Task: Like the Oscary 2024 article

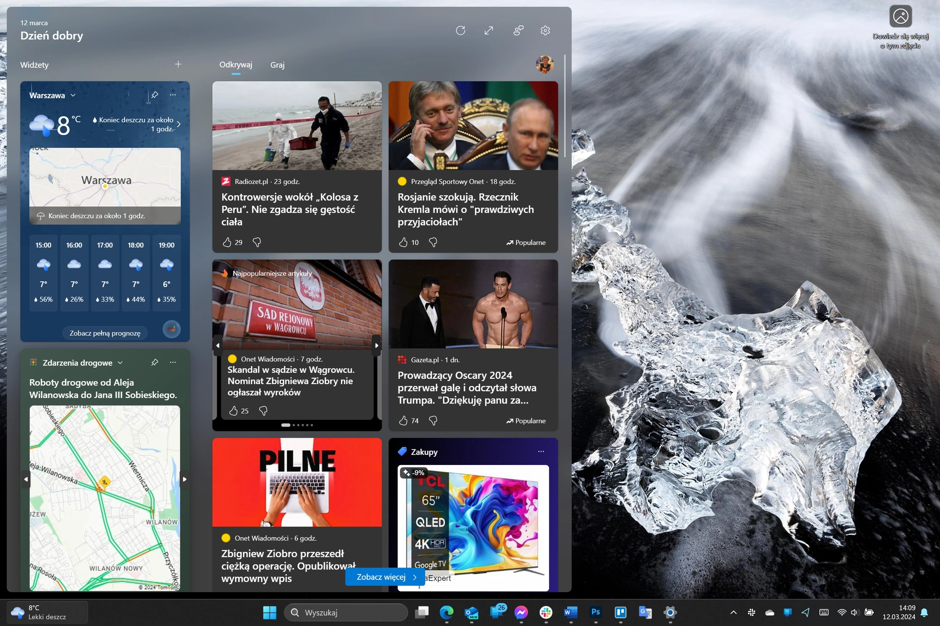Action: pos(403,421)
